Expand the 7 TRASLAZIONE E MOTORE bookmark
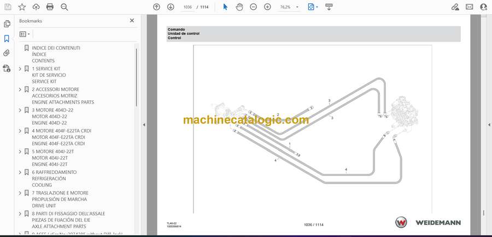Screen dimensions: 492x237 point(20,193)
